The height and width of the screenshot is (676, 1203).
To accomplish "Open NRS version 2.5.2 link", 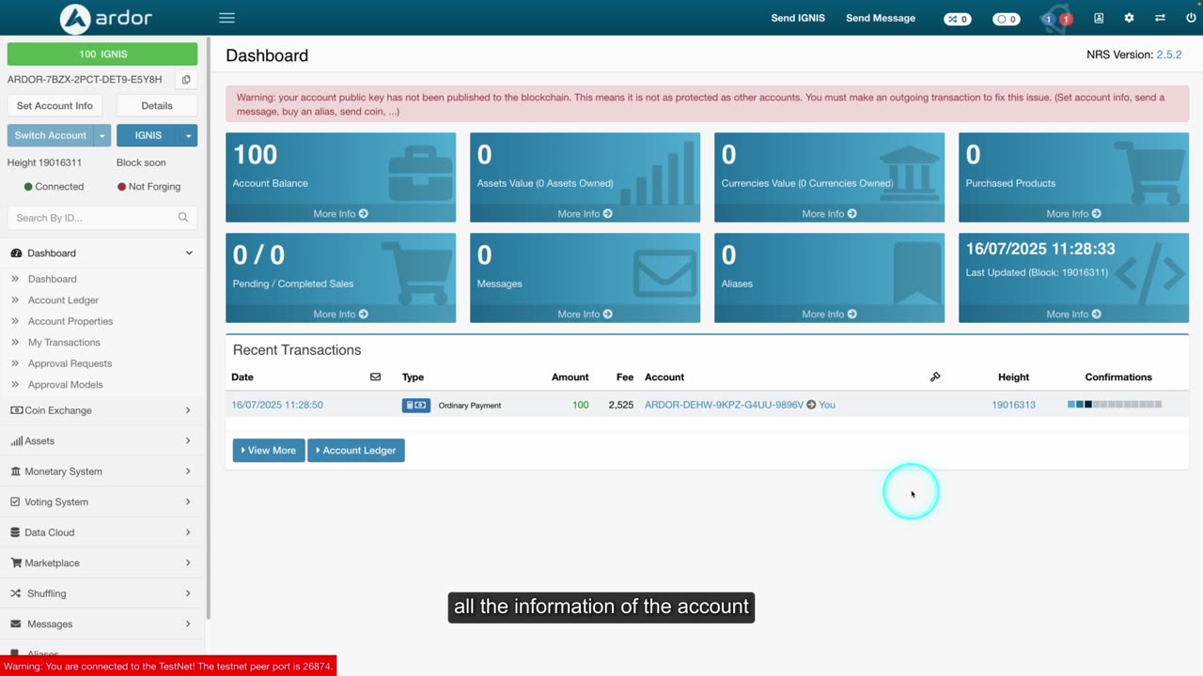I will [x=1169, y=54].
